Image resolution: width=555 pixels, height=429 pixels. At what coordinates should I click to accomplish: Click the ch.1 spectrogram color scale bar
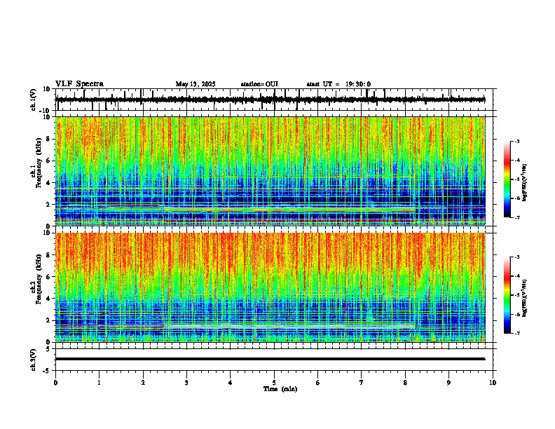pos(507,179)
